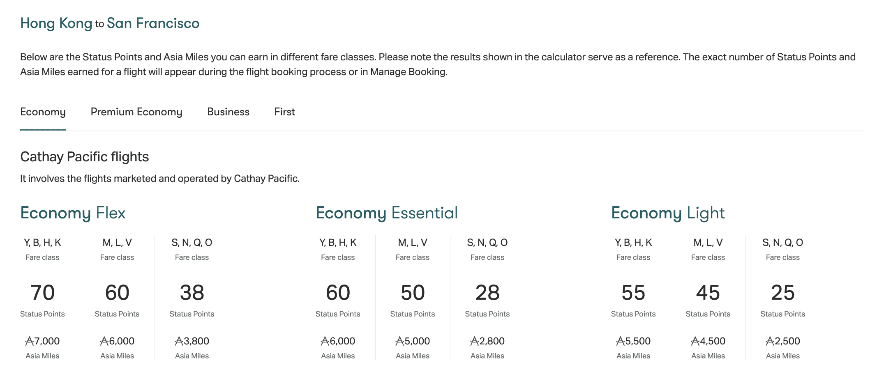
Task: Click the Economy Flex heading
Action: click(x=73, y=213)
